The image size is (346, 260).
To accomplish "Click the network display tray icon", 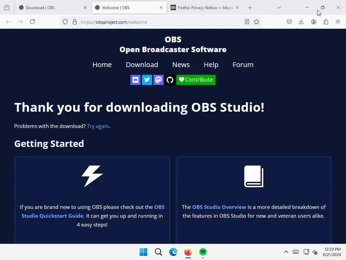I will click(306, 252).
